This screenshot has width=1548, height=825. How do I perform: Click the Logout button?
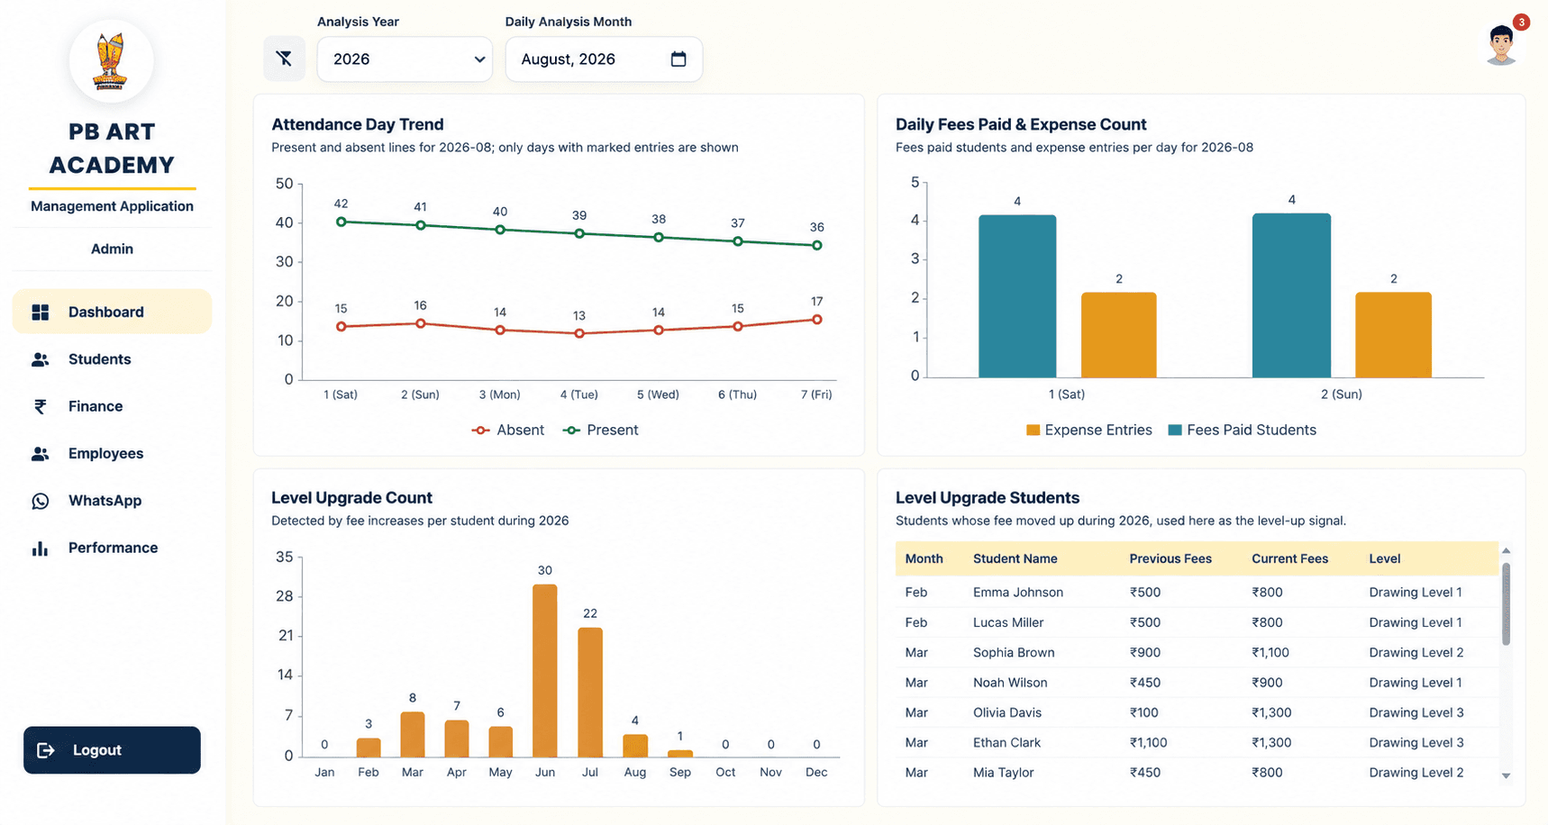click(x=112, y=750)
